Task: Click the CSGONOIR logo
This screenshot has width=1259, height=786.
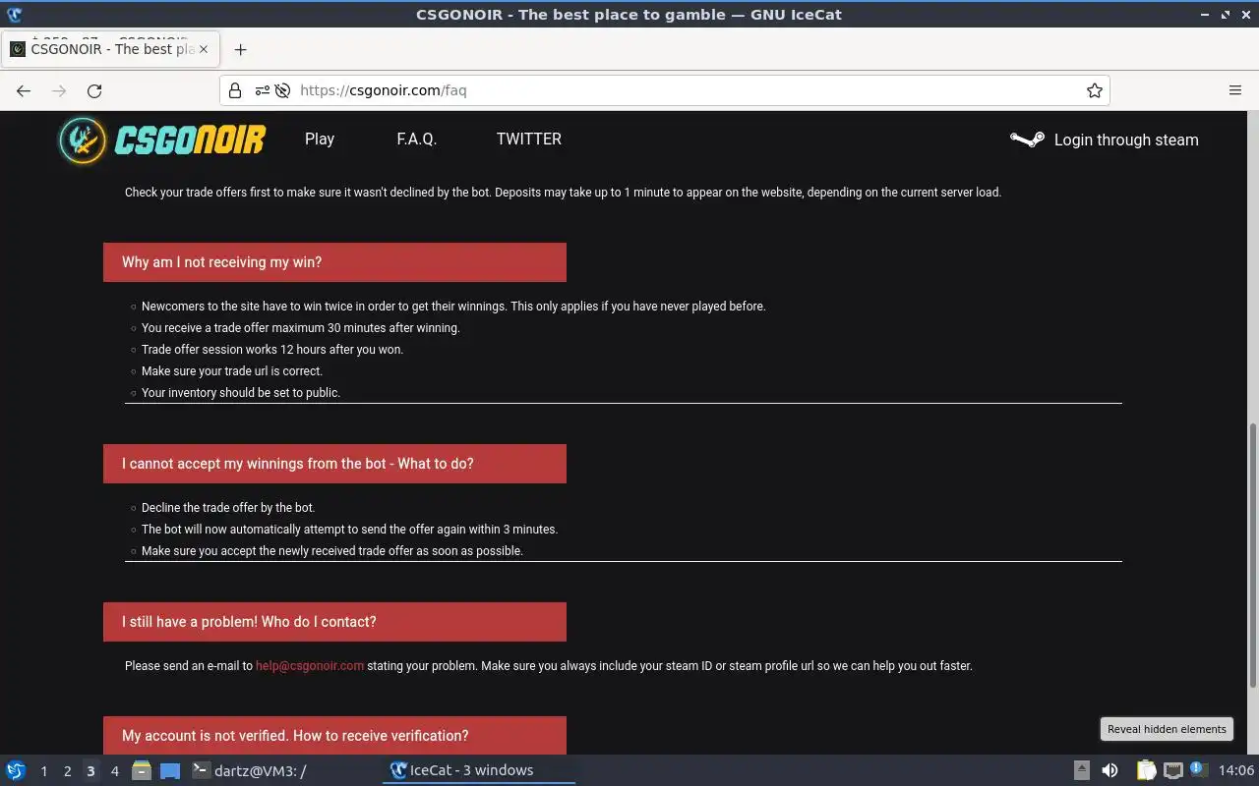Action: (x=162, y=140)
